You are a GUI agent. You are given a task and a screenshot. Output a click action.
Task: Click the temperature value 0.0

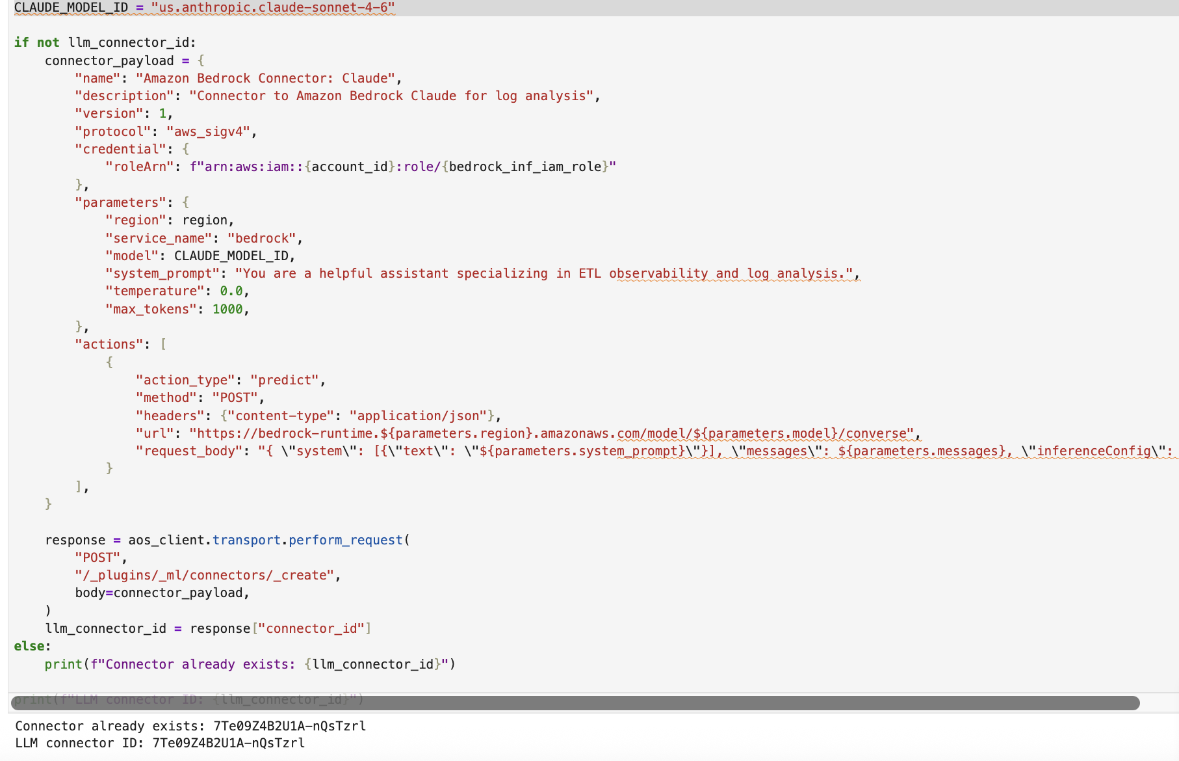pyautogui.click(x=231, y=291)
